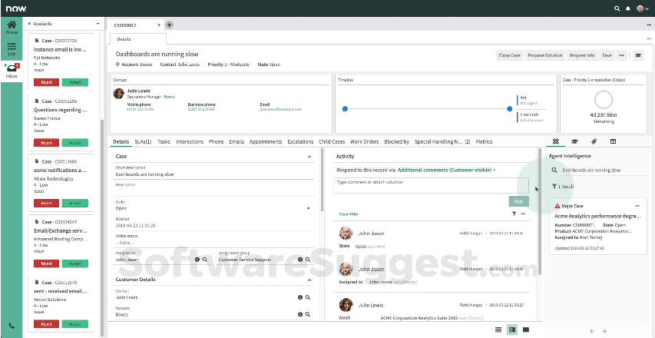Open the State dropdown set to Open
The height and width of the screenshot is (338, 655).
click(x=213, y=207)
